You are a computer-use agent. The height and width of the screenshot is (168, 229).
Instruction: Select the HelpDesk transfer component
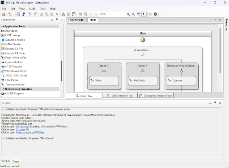[x=143, y=80]
